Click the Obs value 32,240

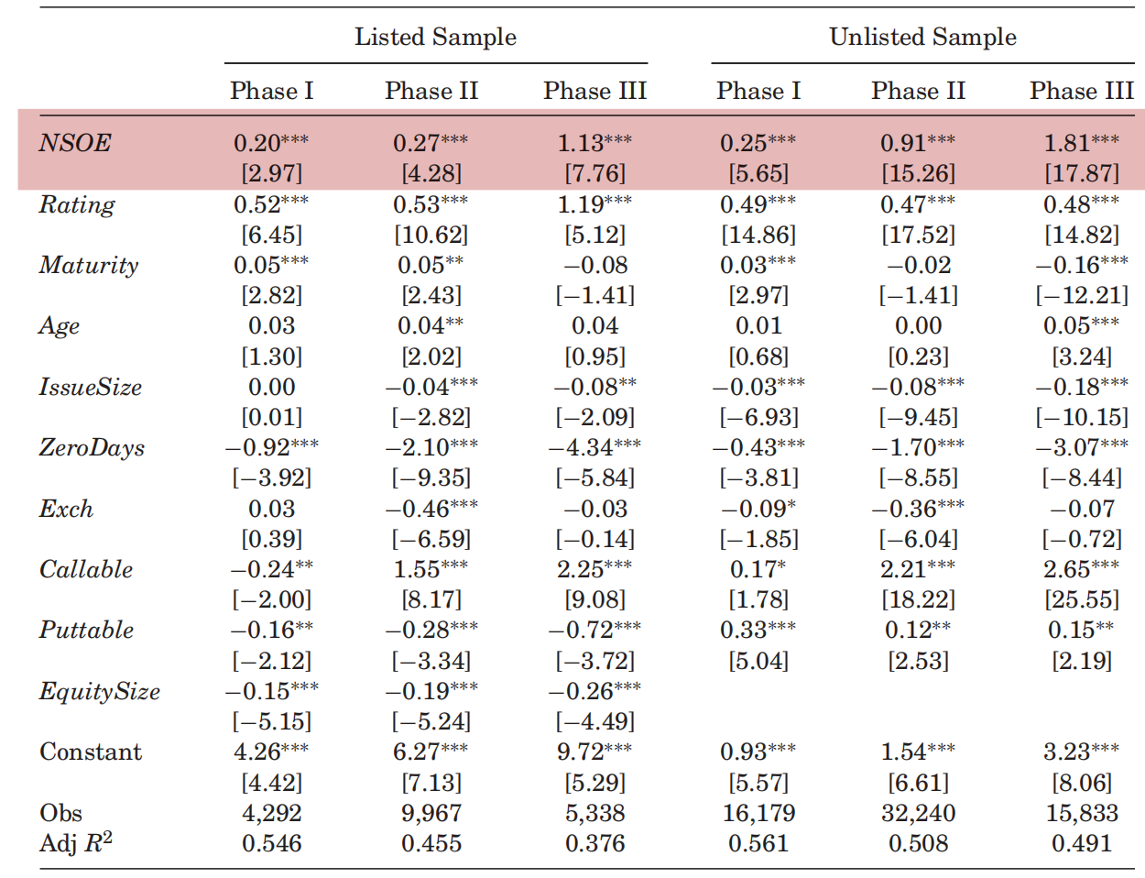tap(918, 813)
